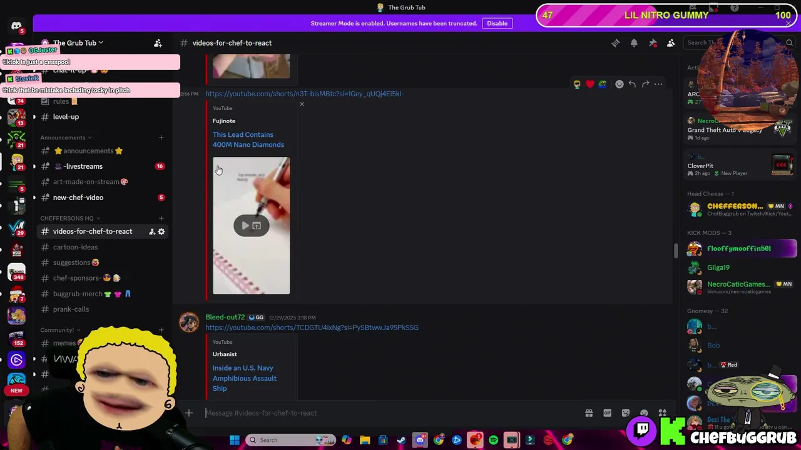Open the apps icon in message bar
Screen dimensions: 801x450
663,413
